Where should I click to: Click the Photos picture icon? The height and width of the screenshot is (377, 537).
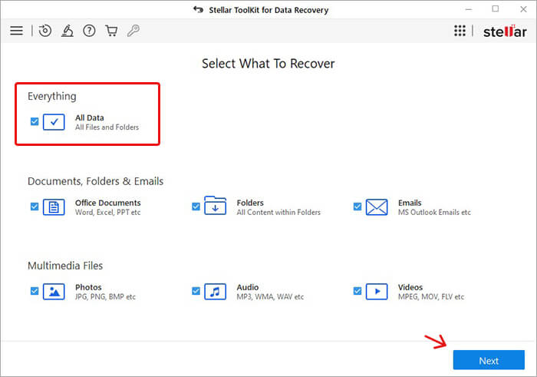coord(54,292)
